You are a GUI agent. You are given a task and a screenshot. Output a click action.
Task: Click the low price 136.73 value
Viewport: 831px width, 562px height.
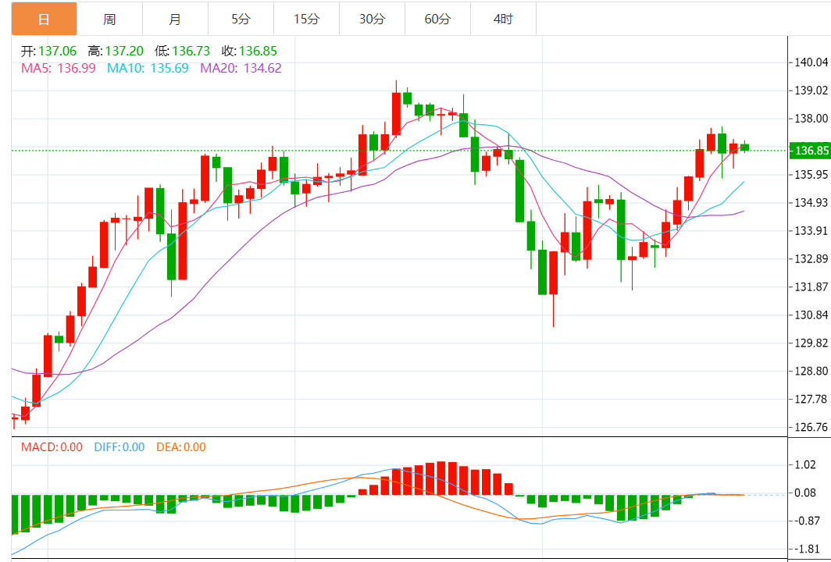(x=191, y=52)
